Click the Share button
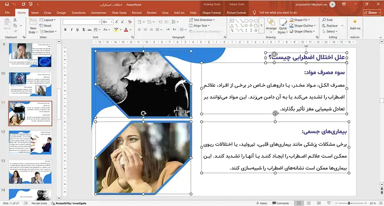Image resolution: width=384 pixels, height=206 pixels. click(x=372, y=13)
